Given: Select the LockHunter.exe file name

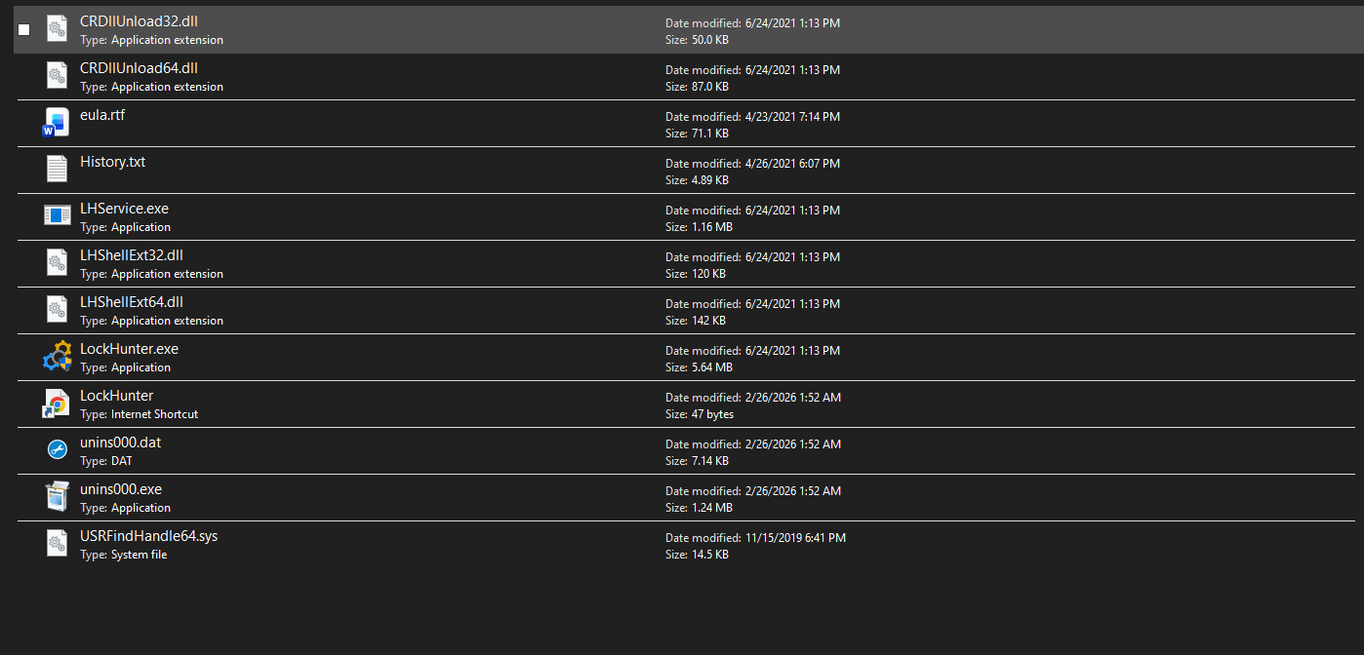Looking at the screenshot, I should (129, 349).
